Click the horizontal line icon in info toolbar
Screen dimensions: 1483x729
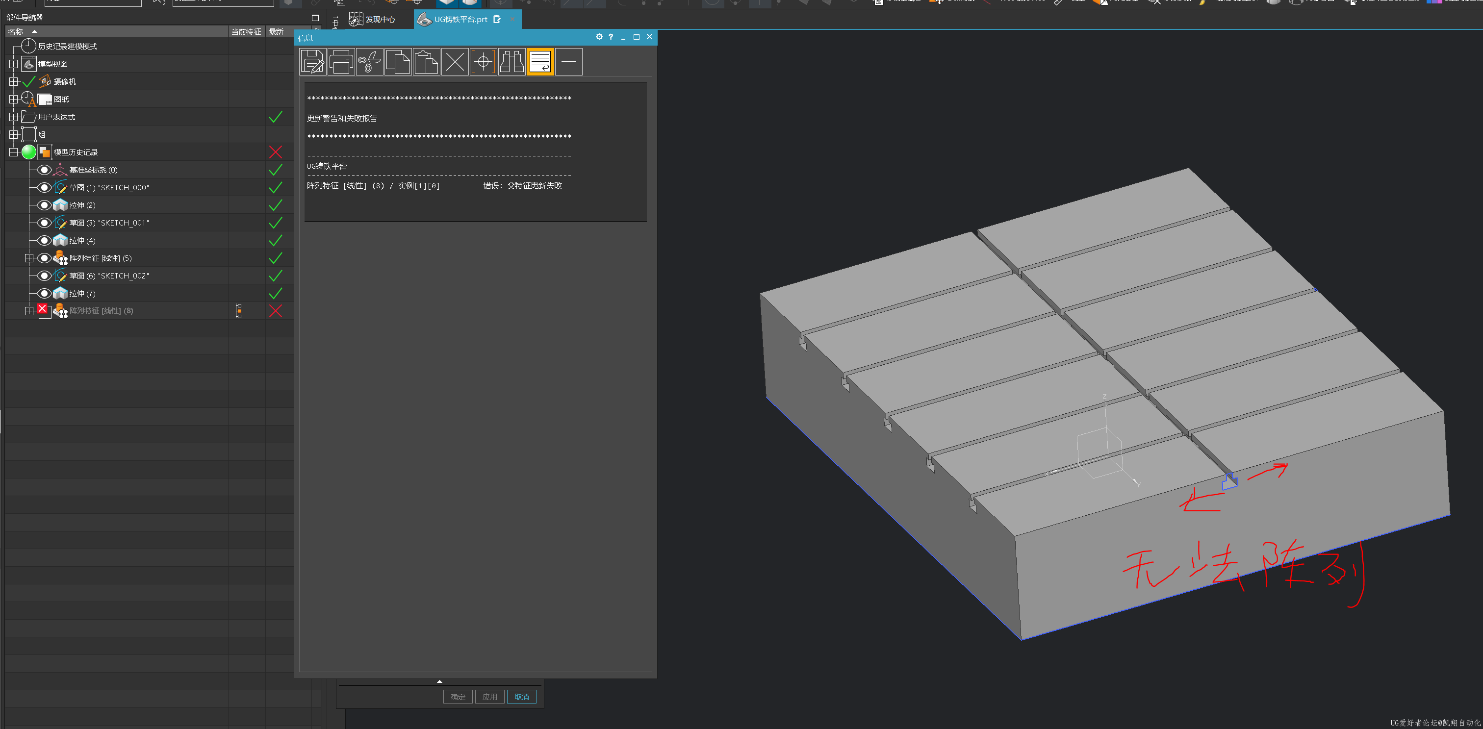click(569, 62)
